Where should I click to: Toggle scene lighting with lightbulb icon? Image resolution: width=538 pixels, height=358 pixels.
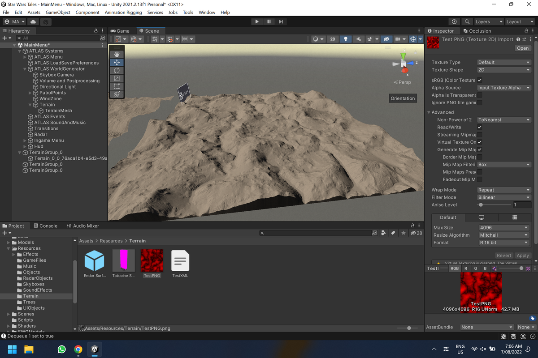[345, 39]
